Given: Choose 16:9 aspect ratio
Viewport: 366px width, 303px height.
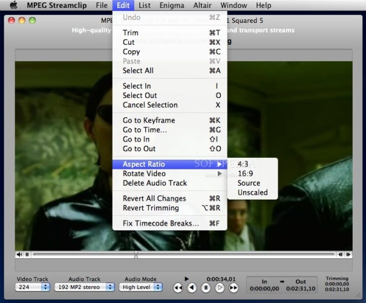Looking at the screenshot, I should pos(252,174).
